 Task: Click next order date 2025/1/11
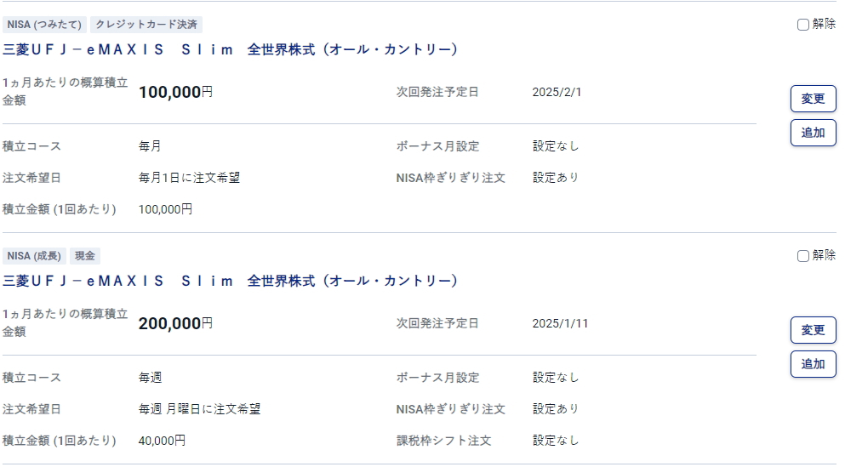(x=560, y=323)
